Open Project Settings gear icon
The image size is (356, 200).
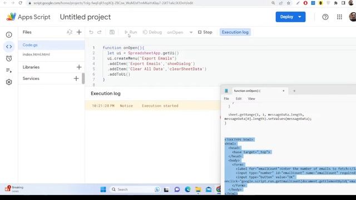9,82
